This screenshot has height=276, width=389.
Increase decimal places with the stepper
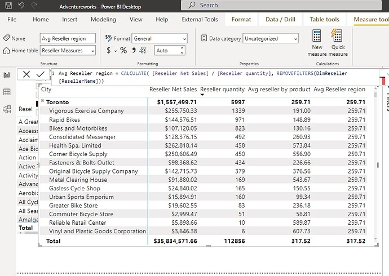click(182, 48)
